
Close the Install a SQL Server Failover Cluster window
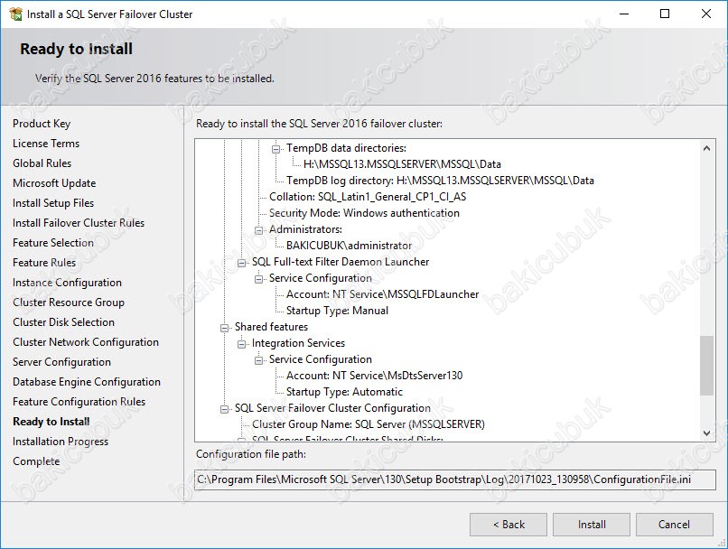point(706,14)
